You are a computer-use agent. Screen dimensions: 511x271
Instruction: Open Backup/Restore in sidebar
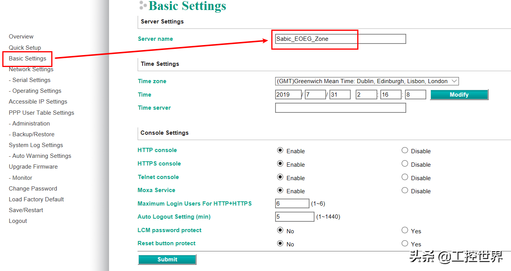pos(33,134)
